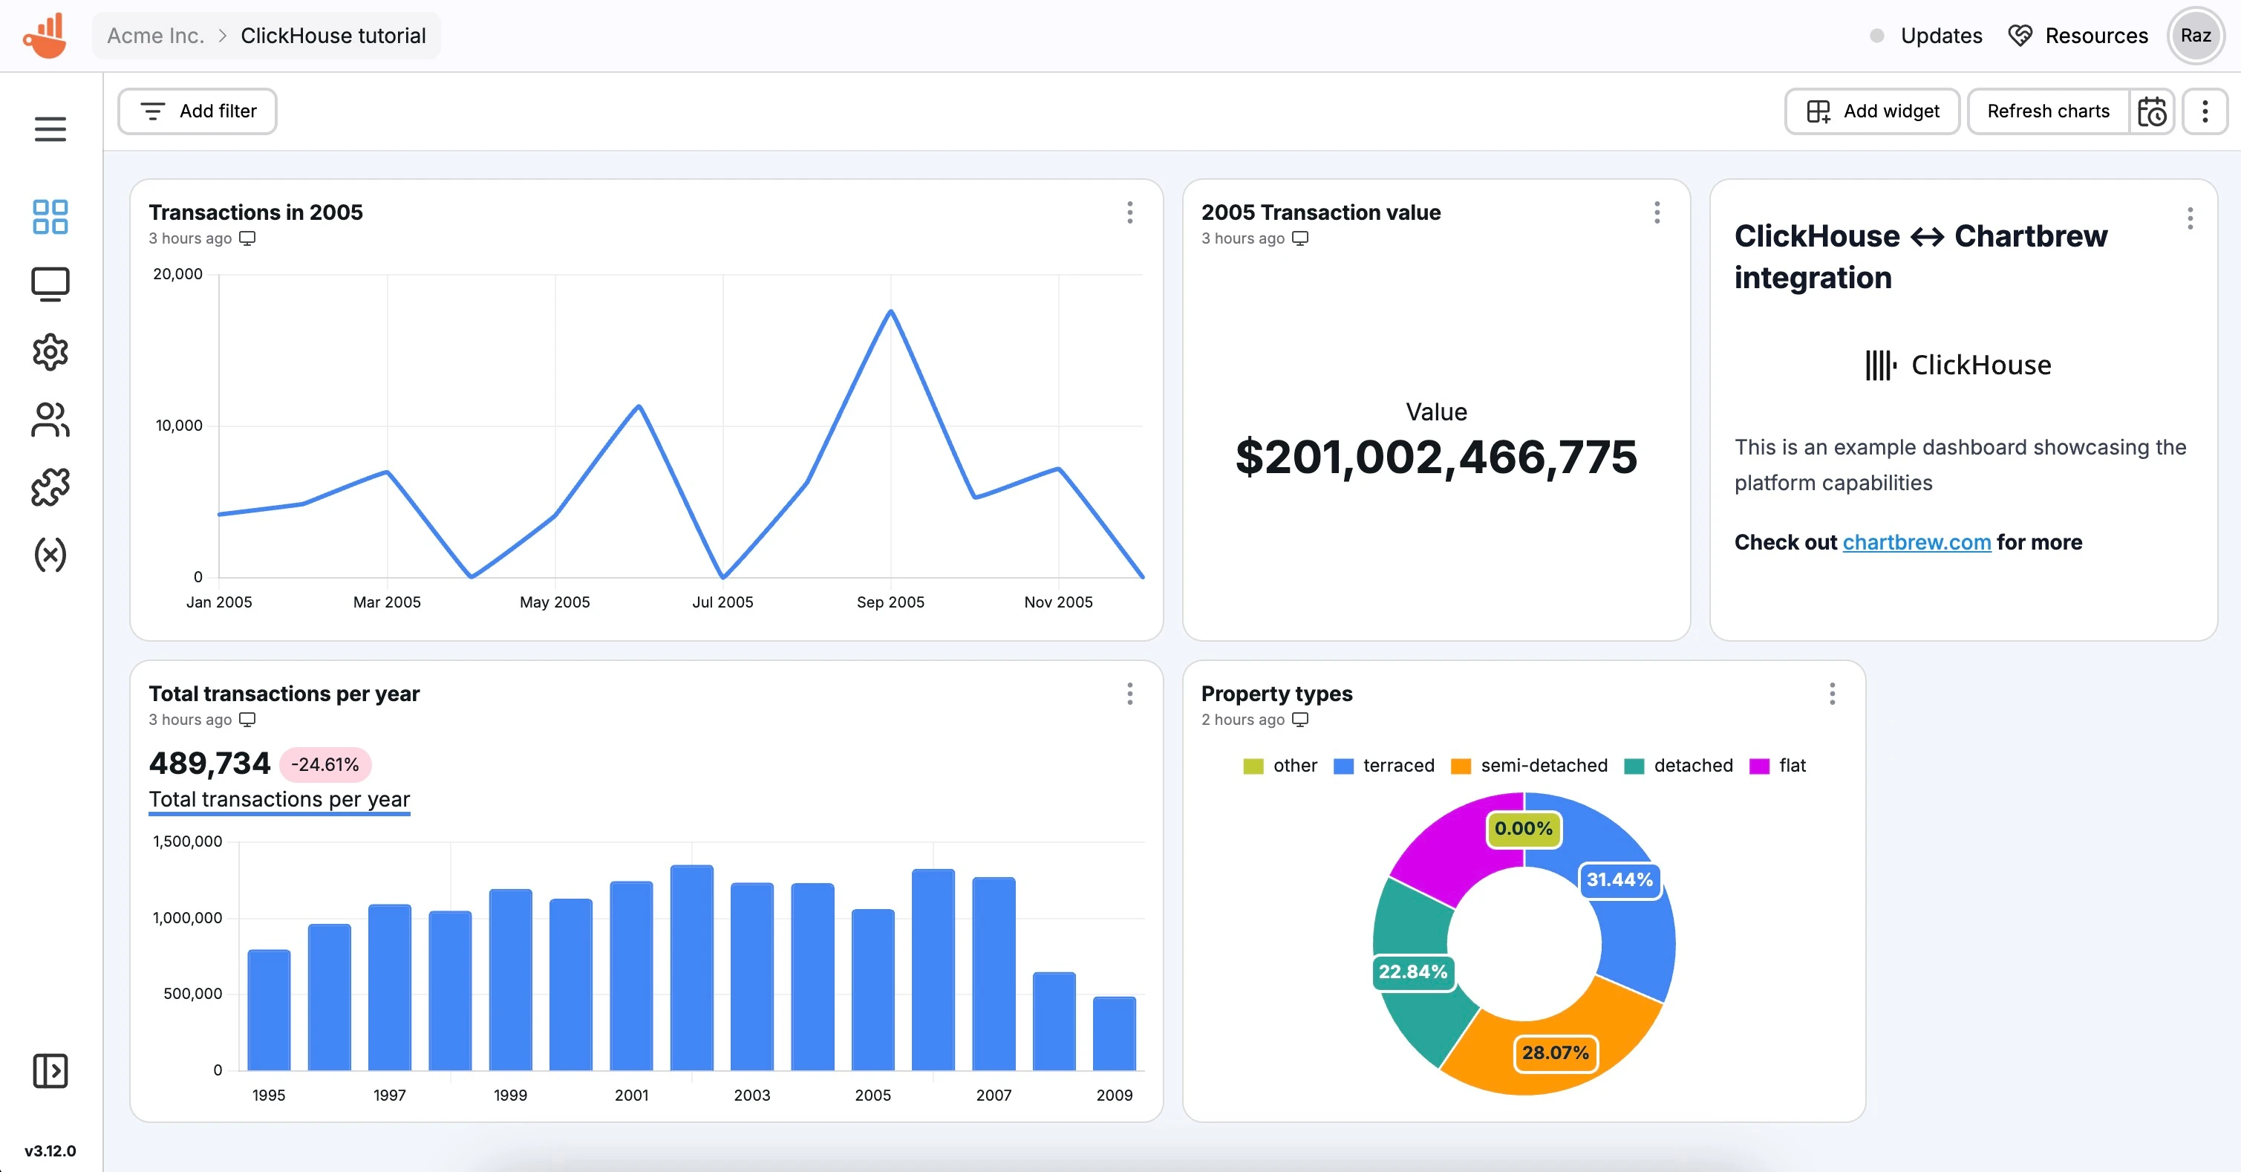Open 2005 Transaction value chart options menu
The width and height of the screenshot is (2241, 1172).
click(x=1657, y=212)
